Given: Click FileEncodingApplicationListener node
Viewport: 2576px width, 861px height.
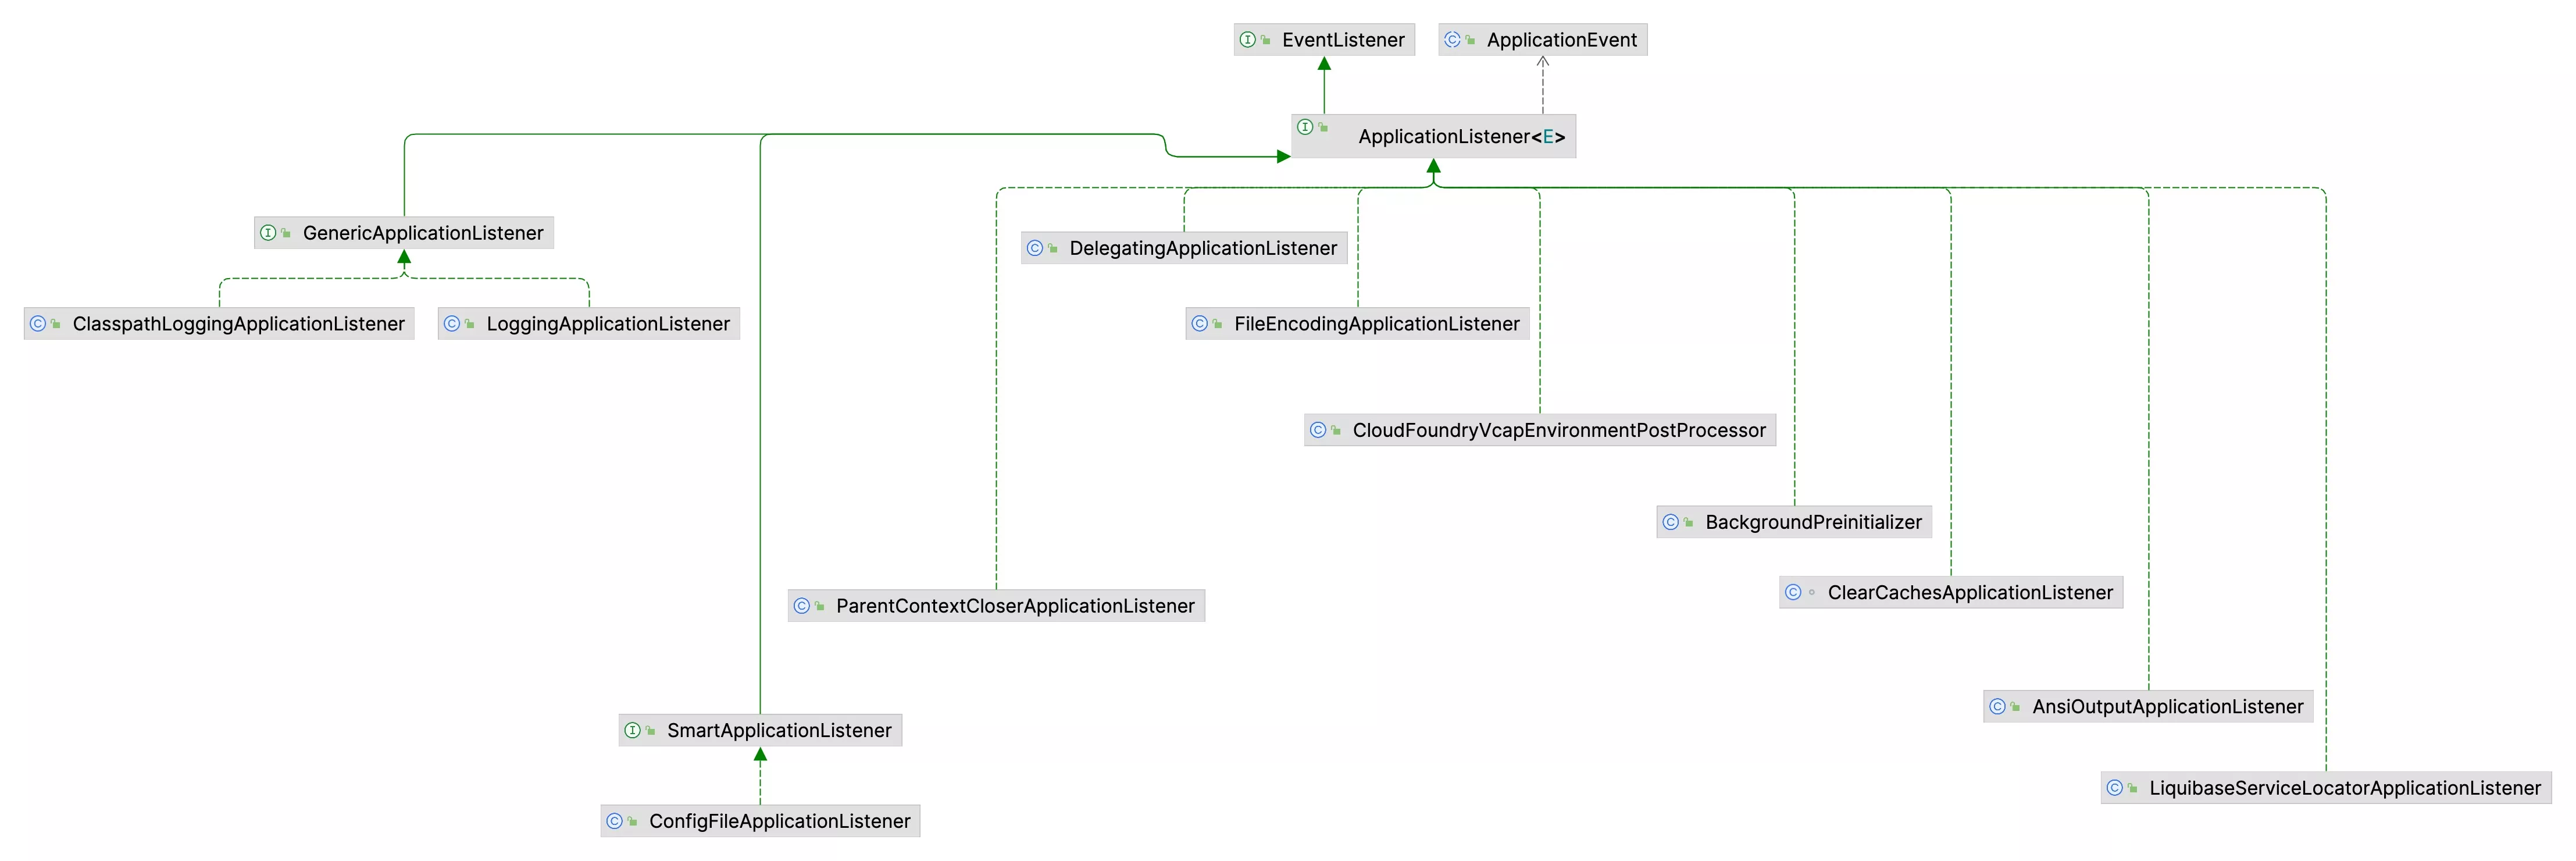Looking at the screenshot, I should tap(1357, 324).
